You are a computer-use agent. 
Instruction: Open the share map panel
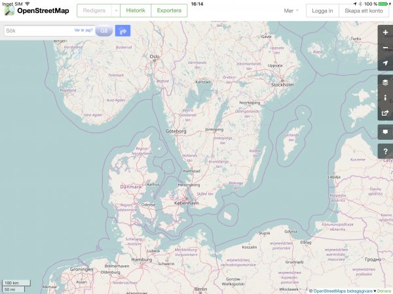point(385,113)
